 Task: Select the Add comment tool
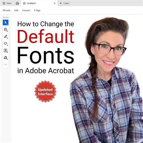(6, 30)
